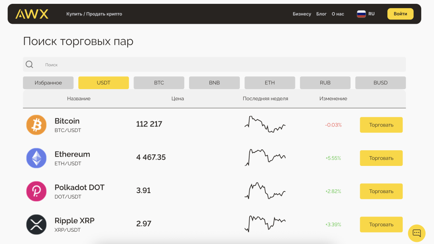Switch to the ETH pairs tab

tap(270, 83)
